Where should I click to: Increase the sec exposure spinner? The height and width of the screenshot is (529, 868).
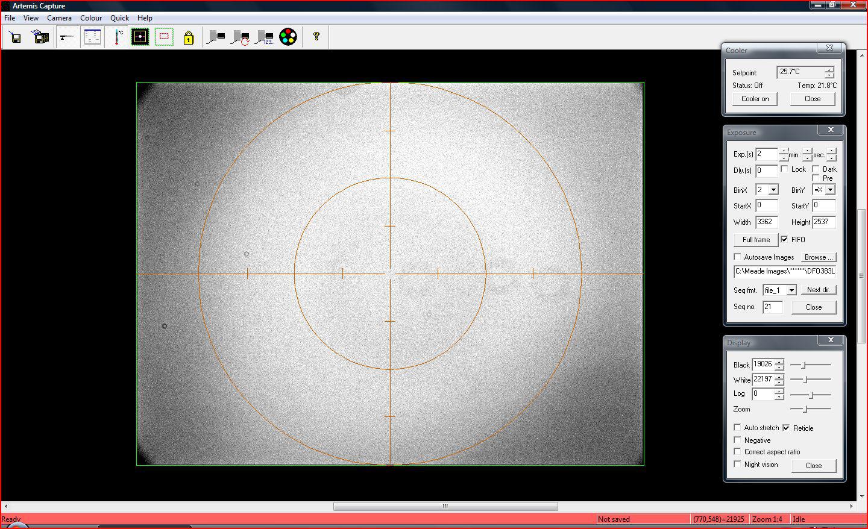point(831,151)
